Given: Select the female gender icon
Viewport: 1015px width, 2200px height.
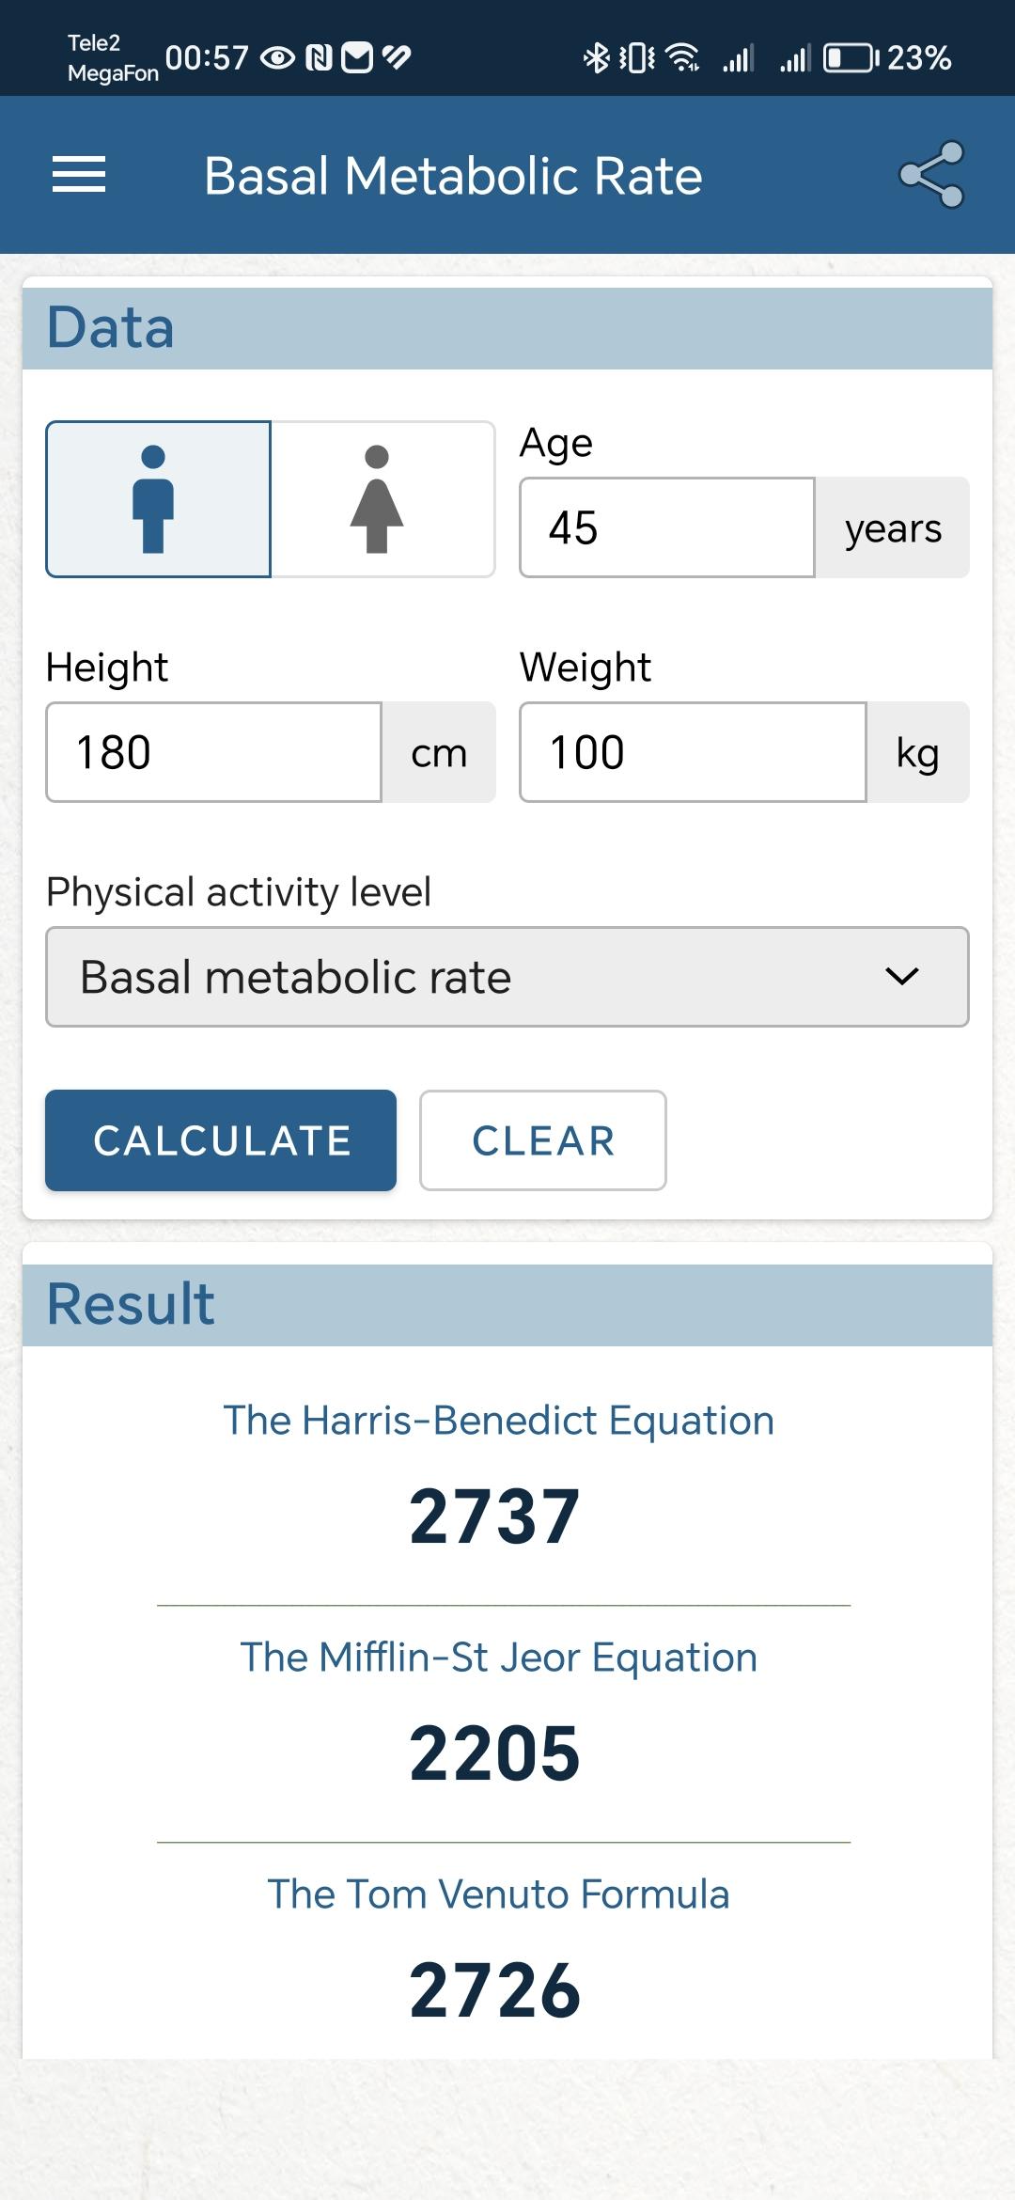Looking at the screenshot, I should point(383,499).
